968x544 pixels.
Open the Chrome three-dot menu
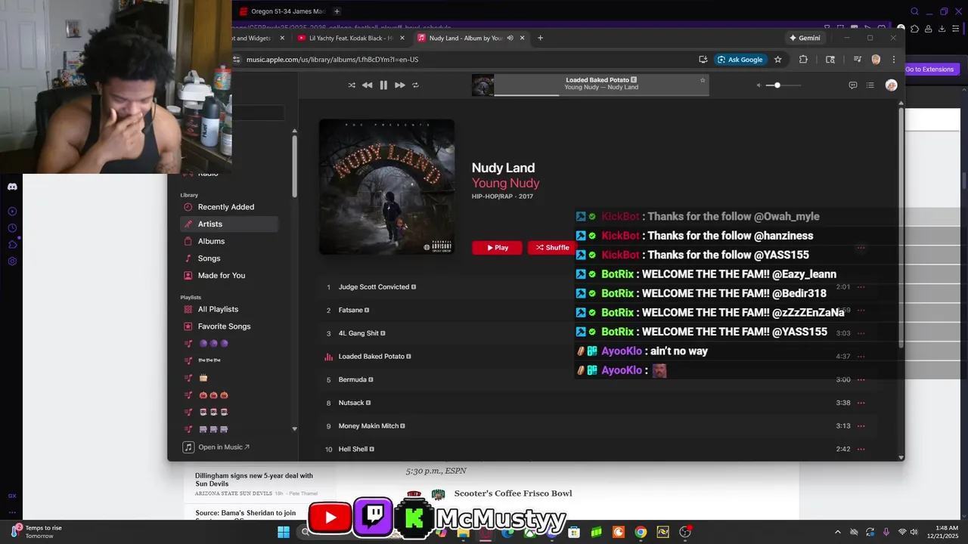pos(894,60)
